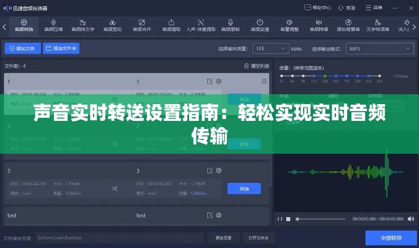Switch to the 音频转换 tab
419x248 pixels.
[x=24, y=25]
